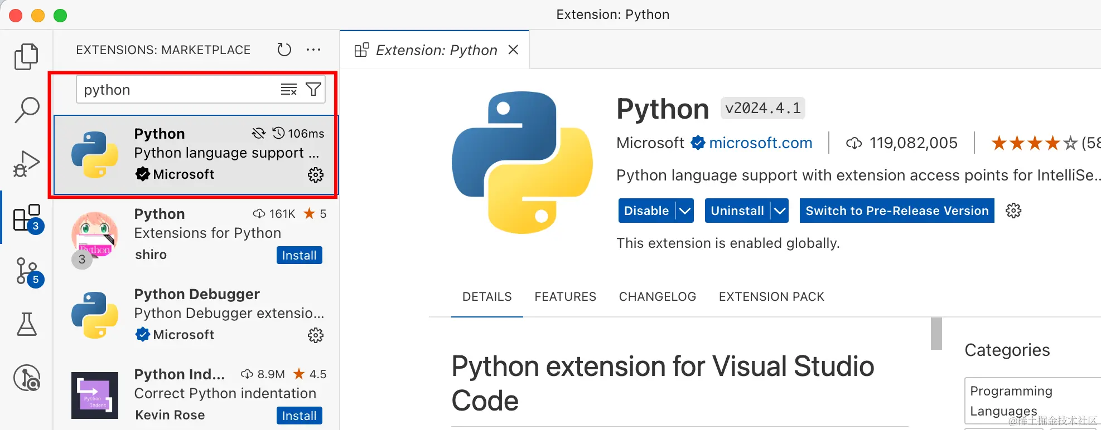This screenshot has height=430, width=1101.
Task: Install Python Indent by Kevin Rose
Action: click(x=299, y=416)
